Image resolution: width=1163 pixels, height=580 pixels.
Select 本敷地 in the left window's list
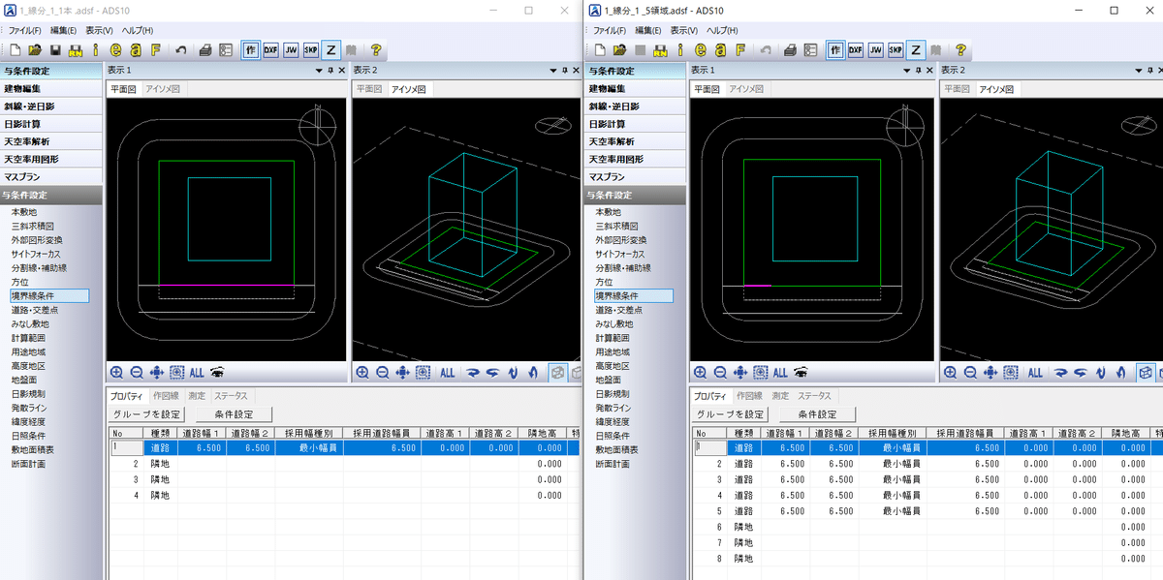coord(23,212)
